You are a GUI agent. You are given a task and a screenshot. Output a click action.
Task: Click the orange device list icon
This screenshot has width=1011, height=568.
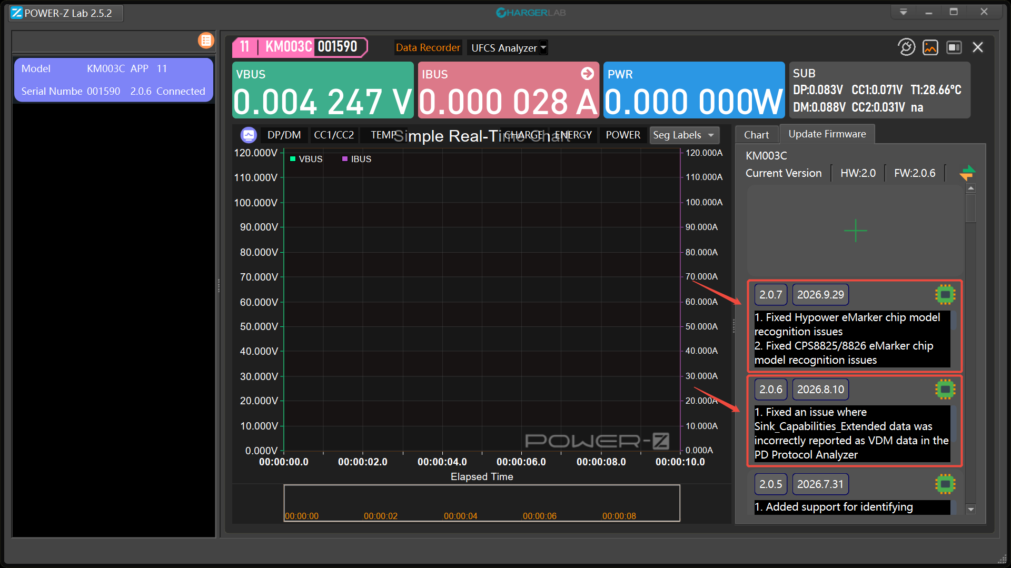[x=206, y=41]
